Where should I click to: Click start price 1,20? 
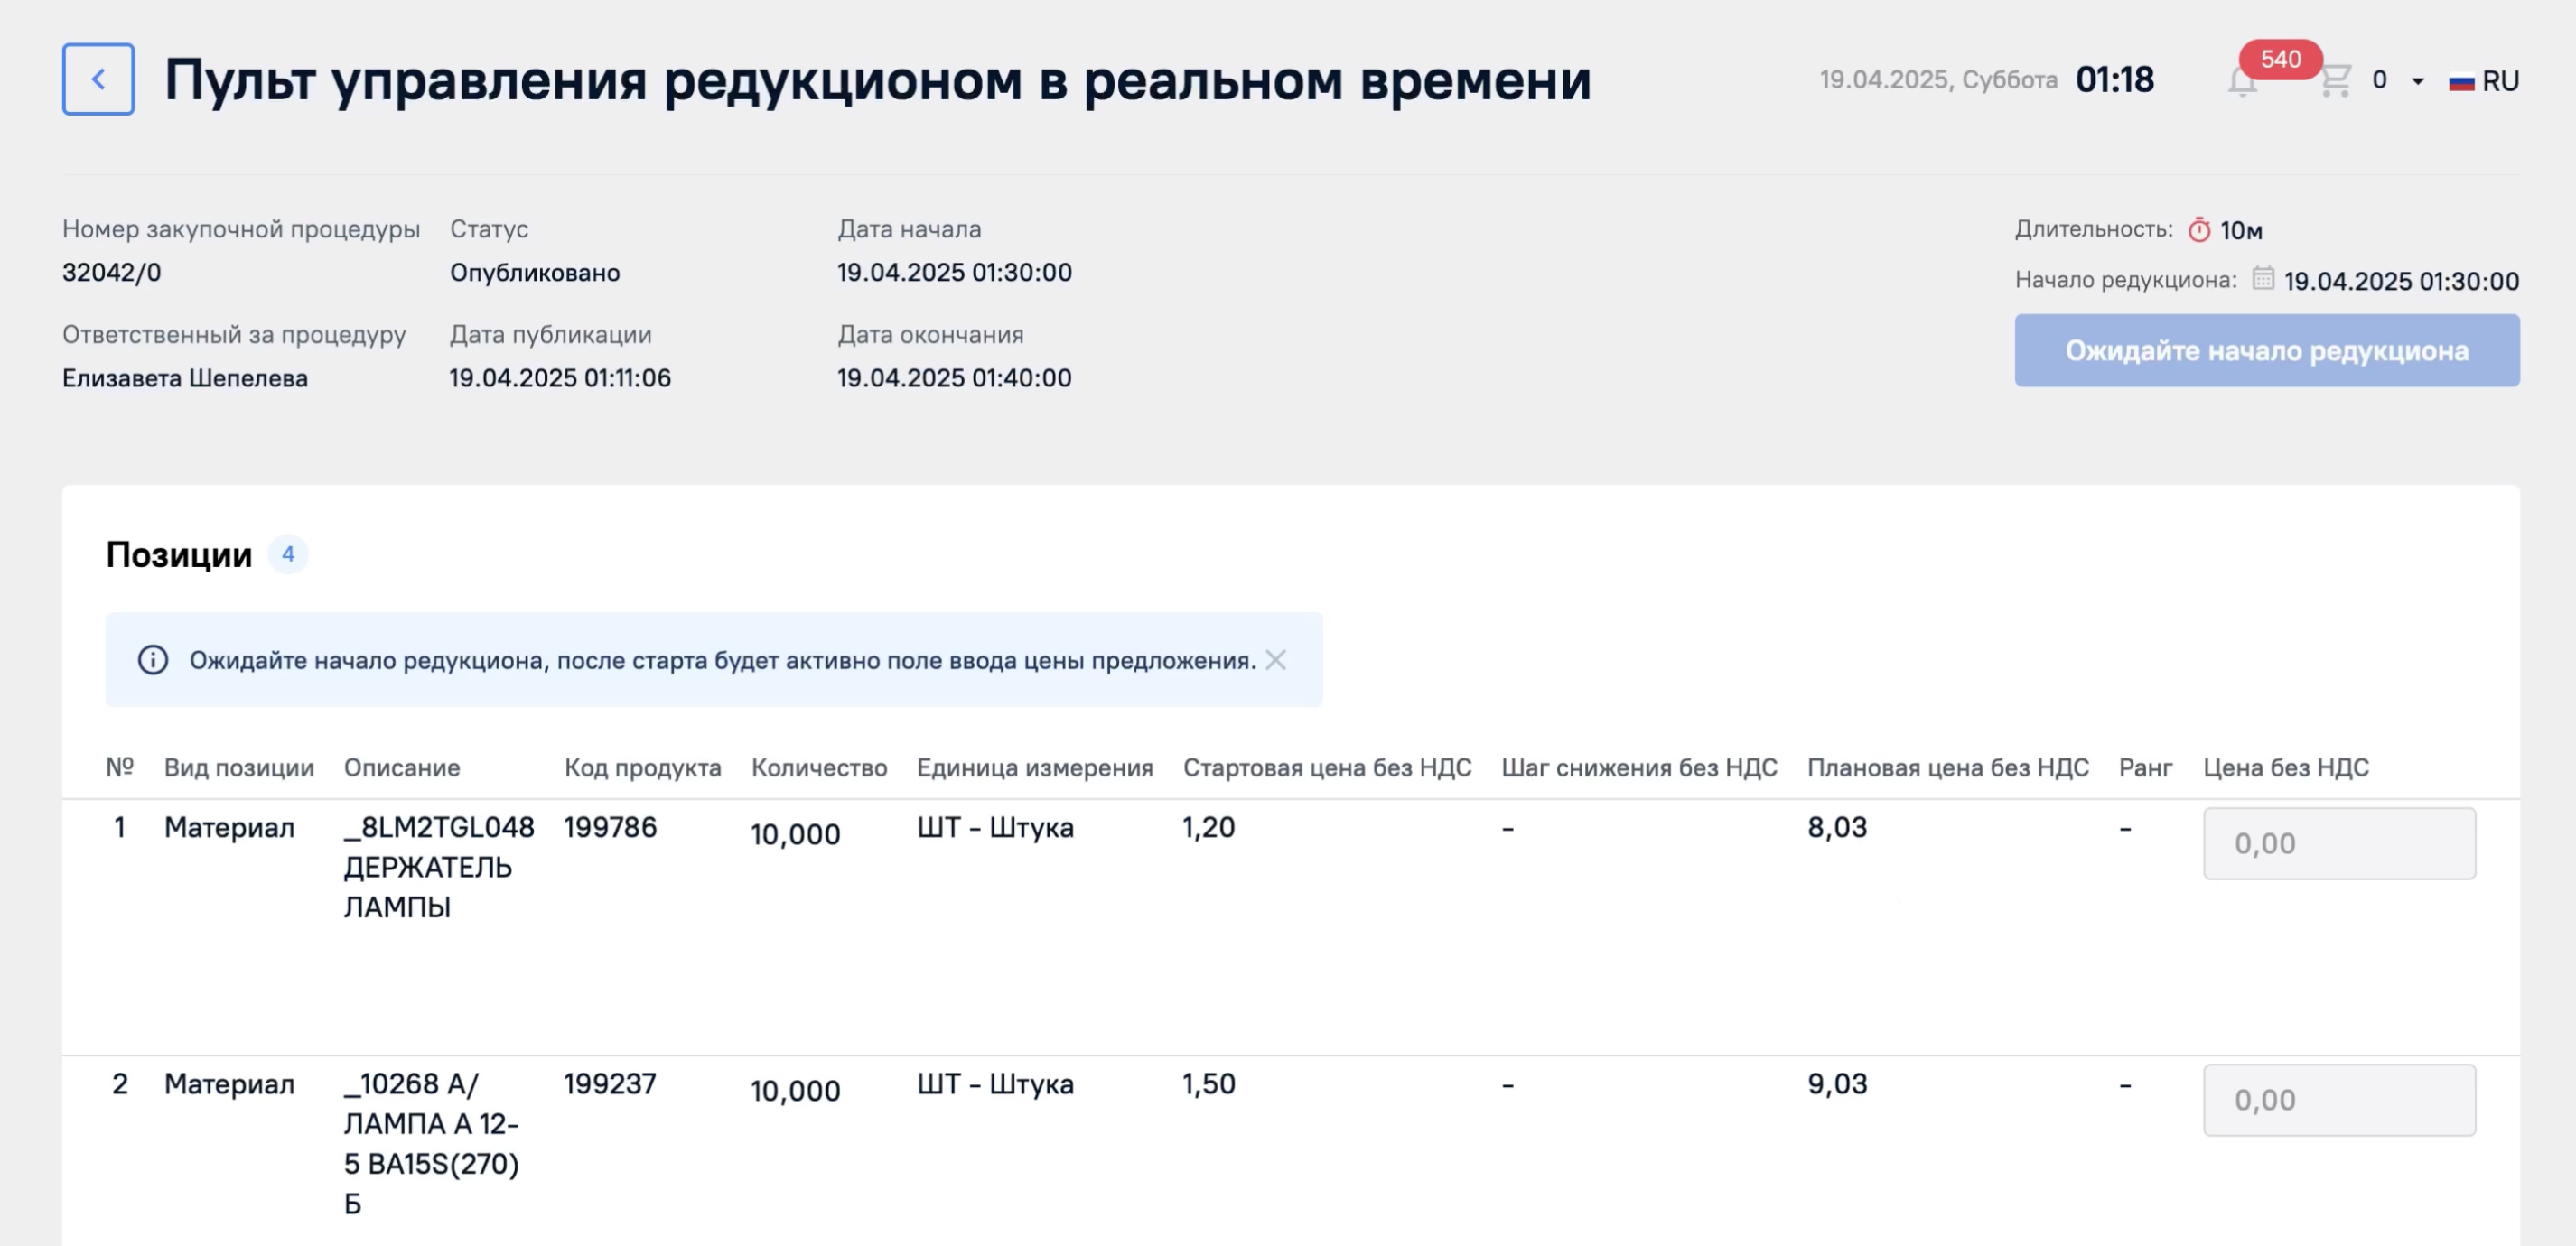click(x=1209, y=827)
